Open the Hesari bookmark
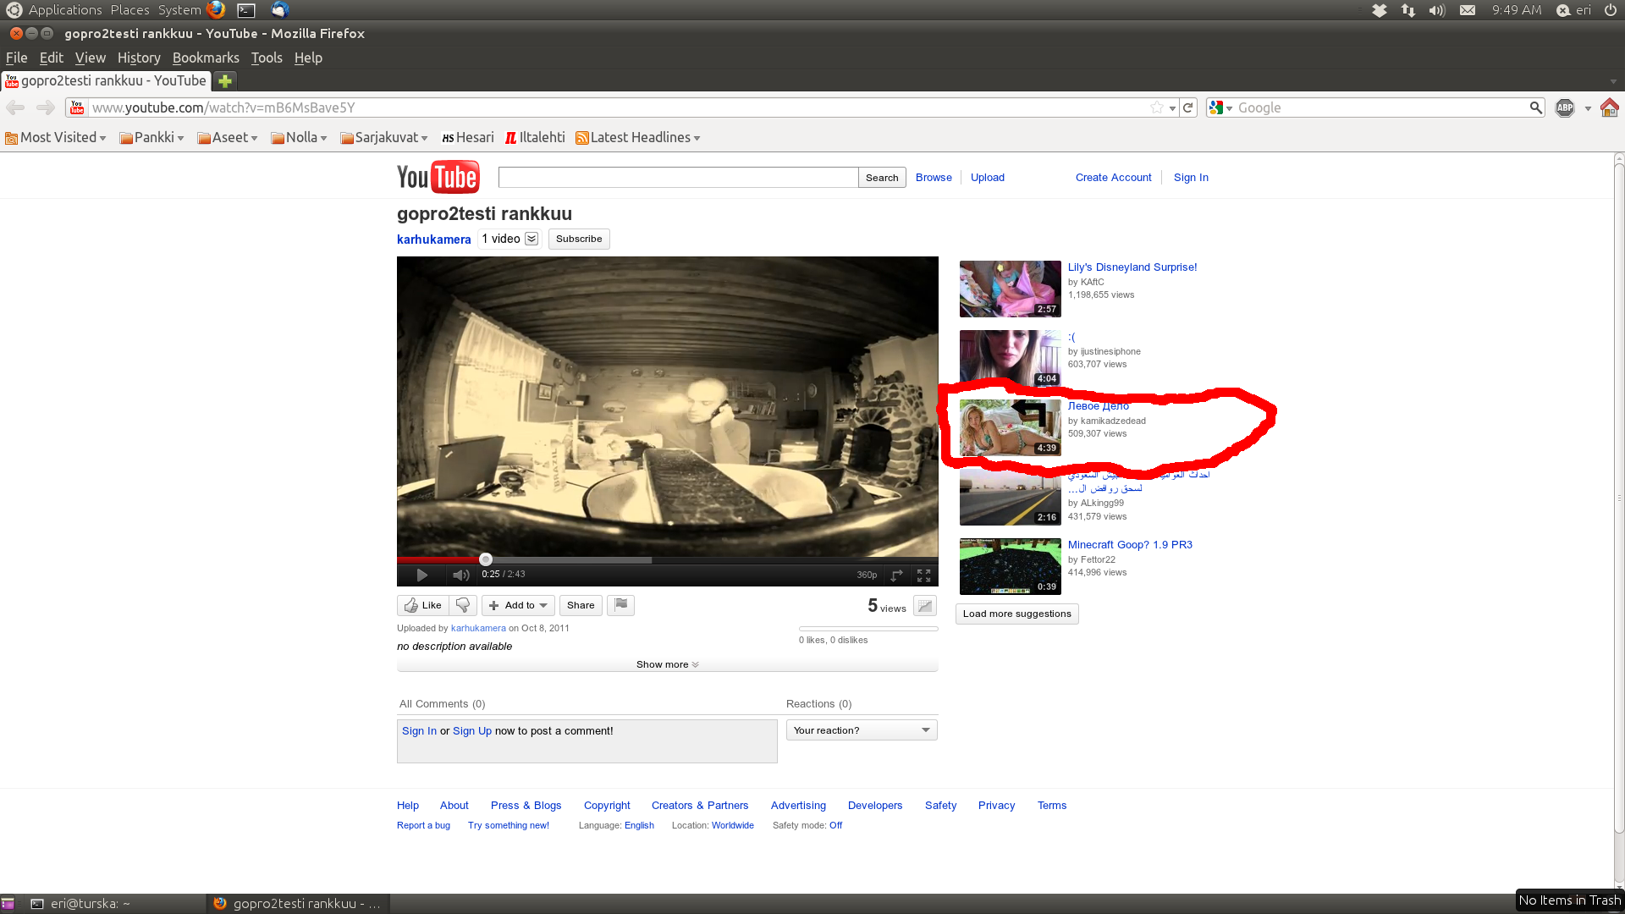The height and width of the screenshot is (914, 1625). pyautogui.click(x=468, y=138)
